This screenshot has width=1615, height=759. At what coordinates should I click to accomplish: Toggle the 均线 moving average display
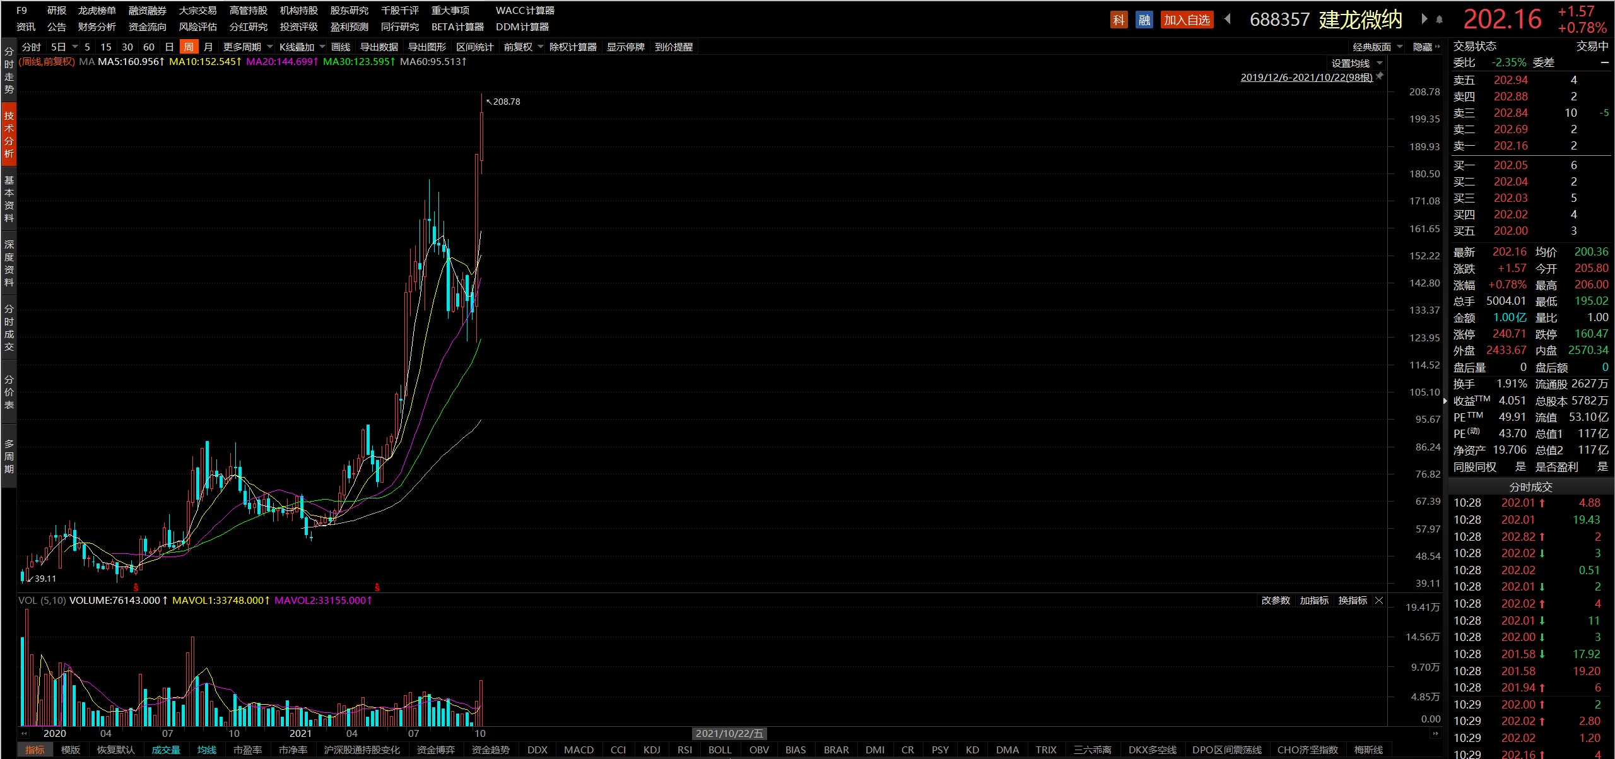(x=206, y=750)
